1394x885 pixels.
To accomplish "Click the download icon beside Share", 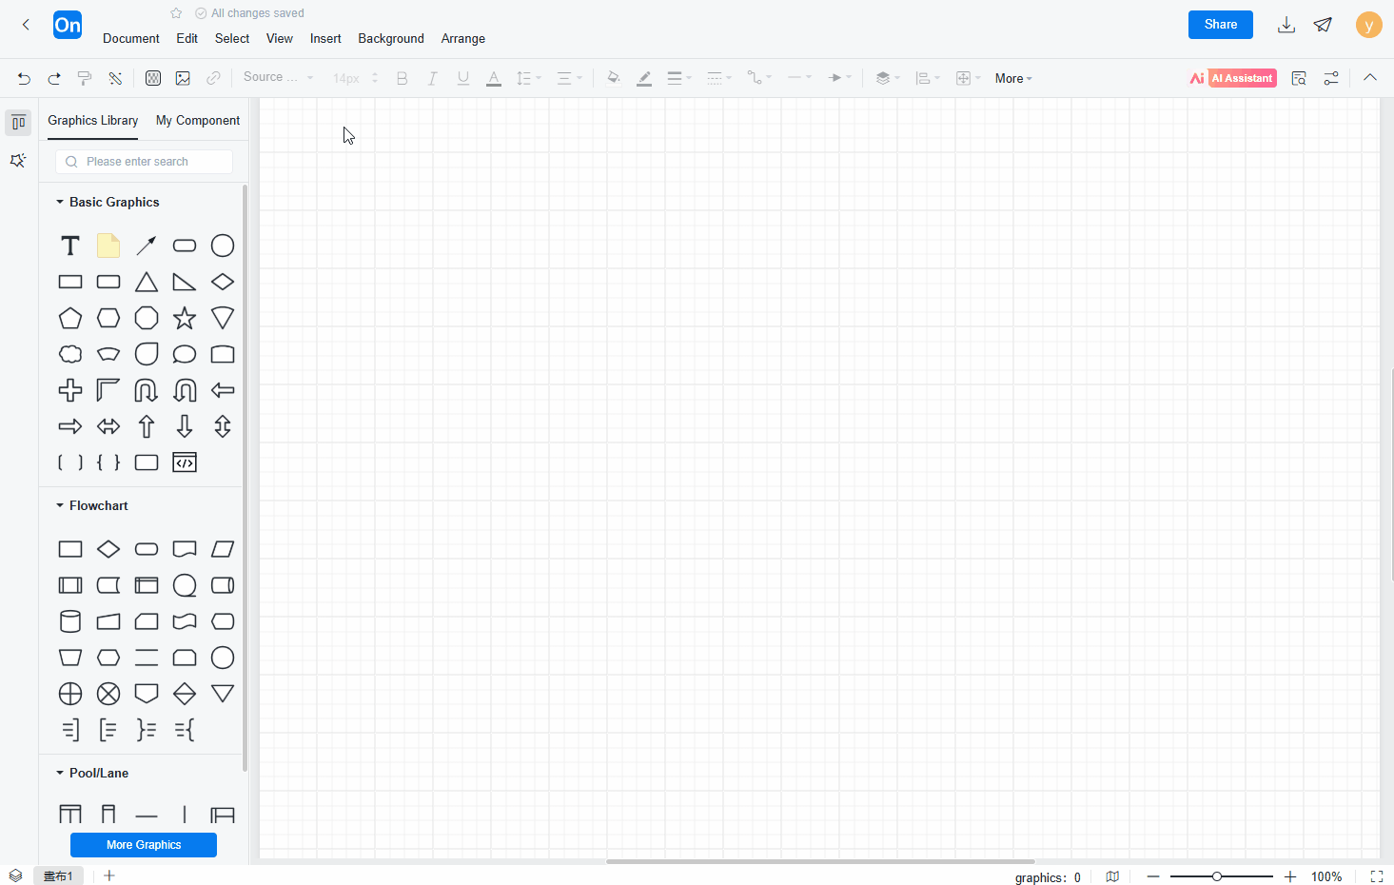I will point(1286,25).
